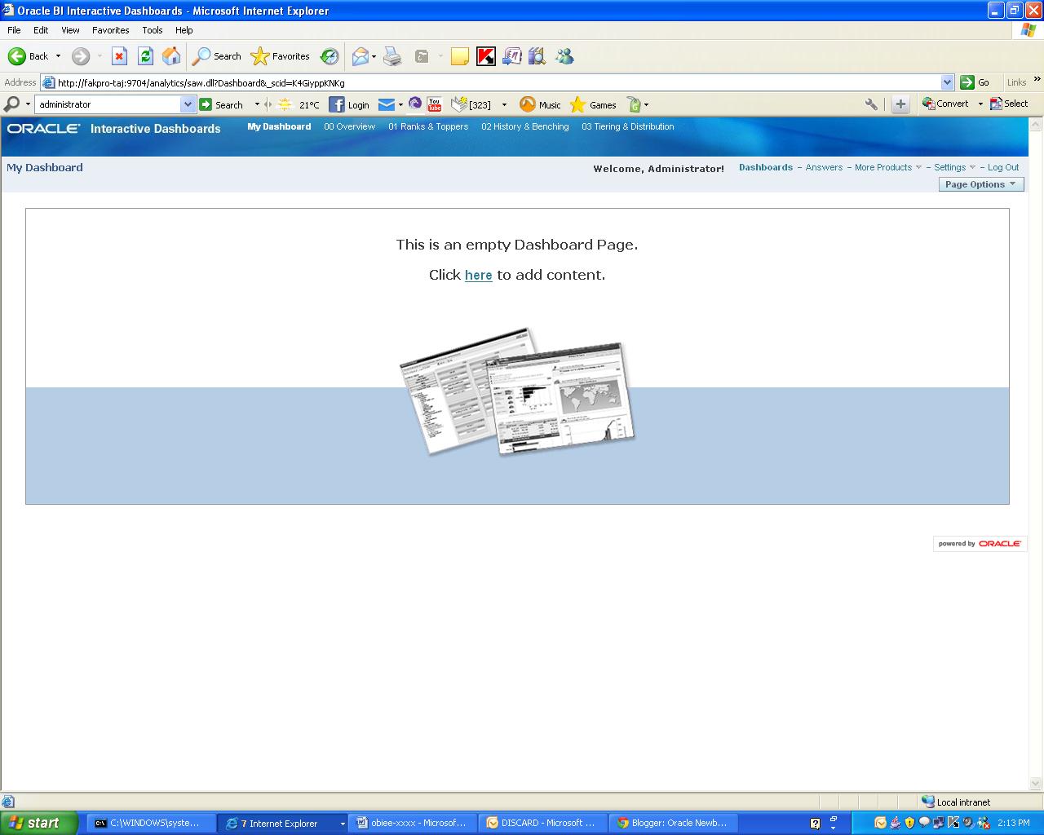
Task: Click the Dashboards link
Action: 766,167
